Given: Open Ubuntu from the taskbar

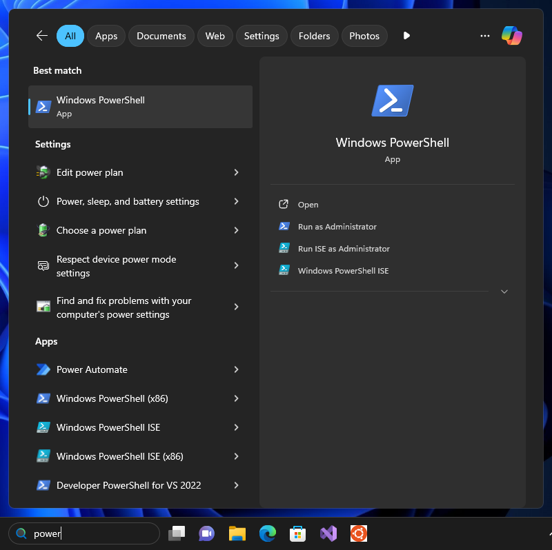Looking at the screenshot, I should (358, 533).
